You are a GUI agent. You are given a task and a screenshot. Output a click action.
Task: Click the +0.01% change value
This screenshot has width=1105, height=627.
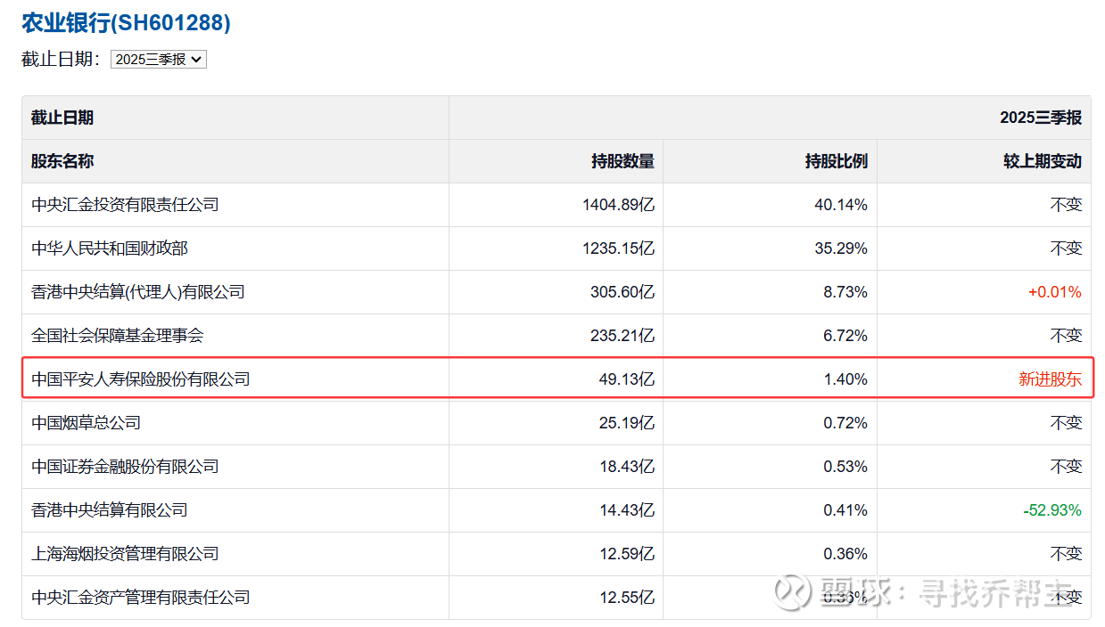(1054, 292)
